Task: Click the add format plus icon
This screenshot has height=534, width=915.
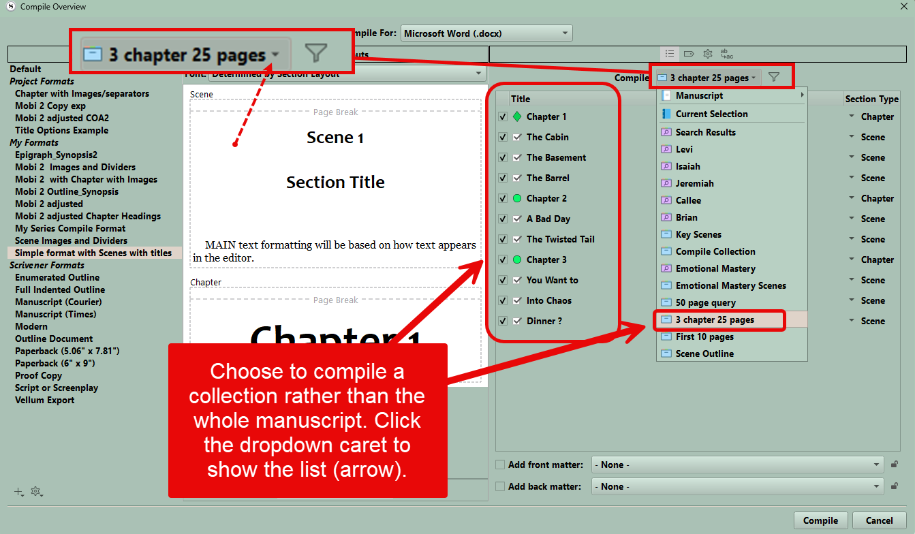Action: (x=19, y=492)
